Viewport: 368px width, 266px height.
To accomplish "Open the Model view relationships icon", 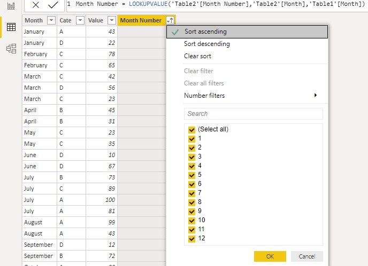I will pos(11,49).
